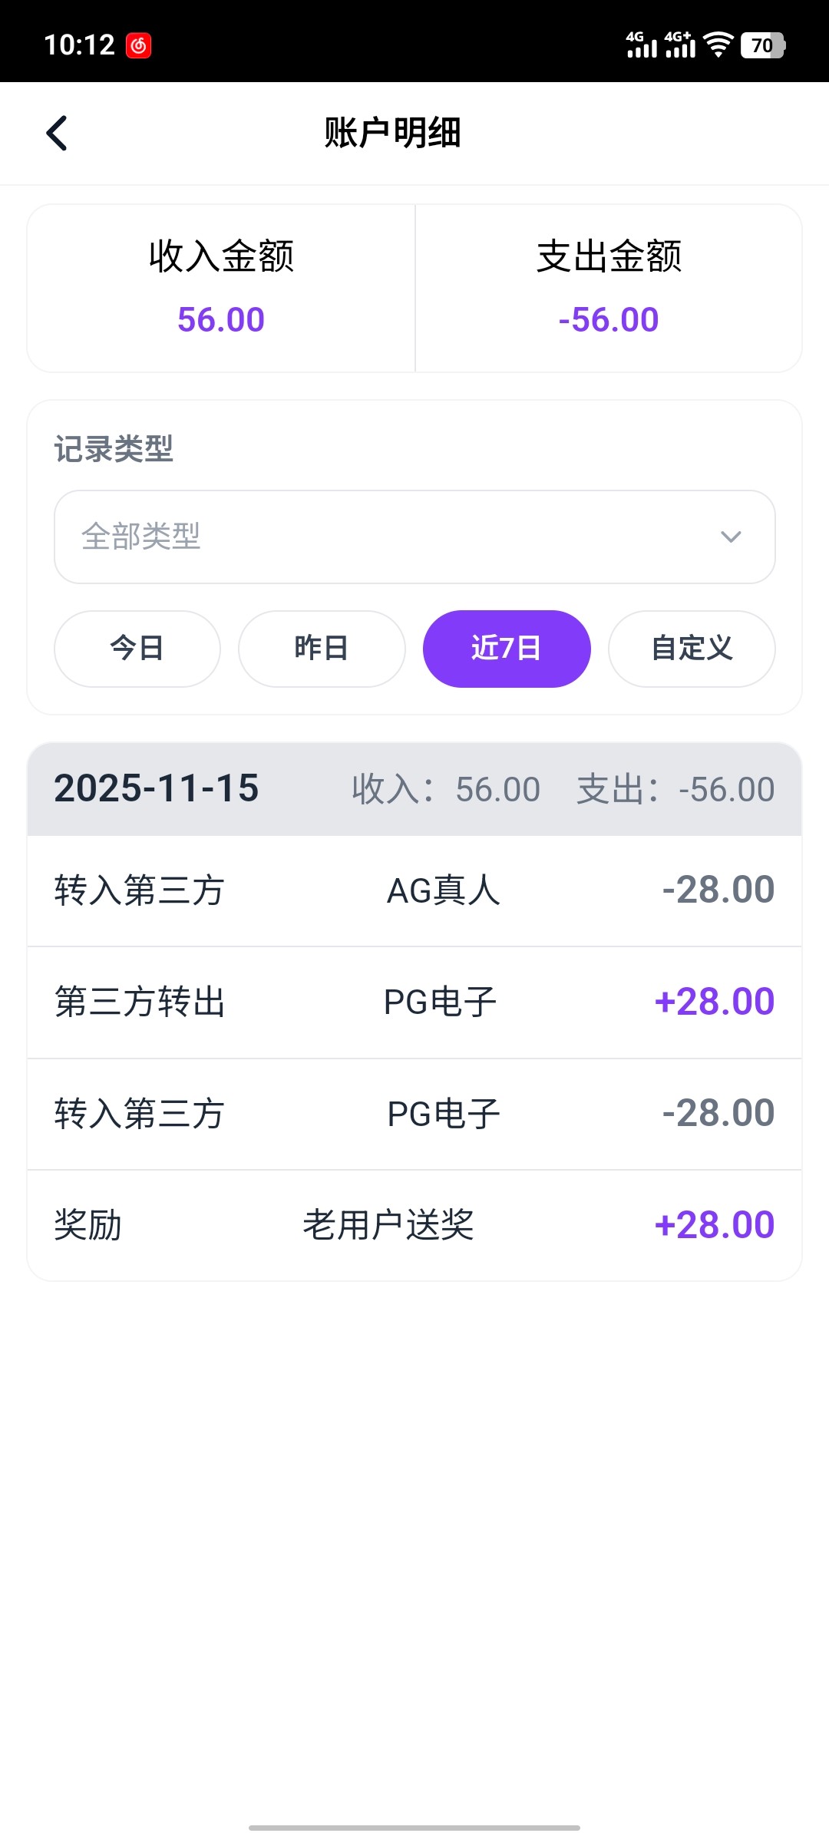Tap the 账户明细 page title
This screenshot has height=1833, width=829.
click(x=392, y=133)
